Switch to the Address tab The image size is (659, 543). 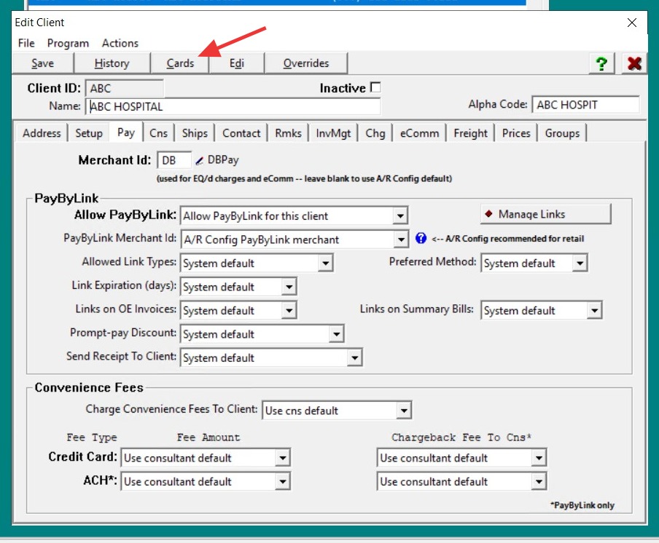(x=42, y=133)
